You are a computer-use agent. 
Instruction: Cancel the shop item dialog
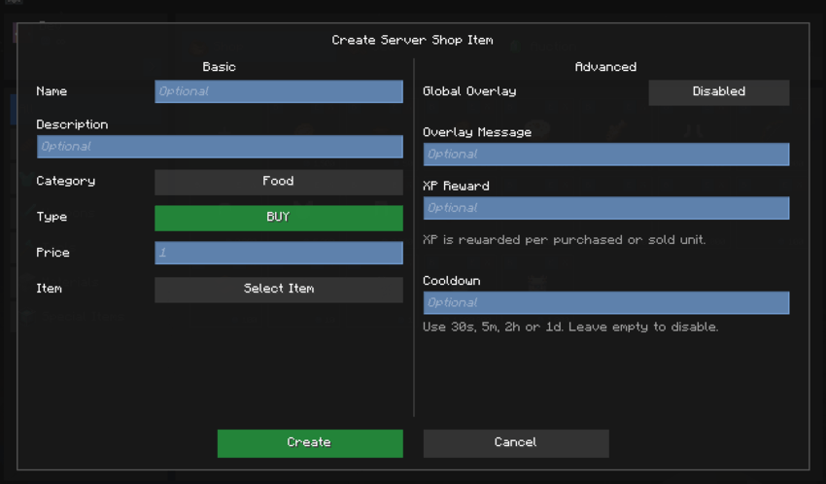(516, 443)
